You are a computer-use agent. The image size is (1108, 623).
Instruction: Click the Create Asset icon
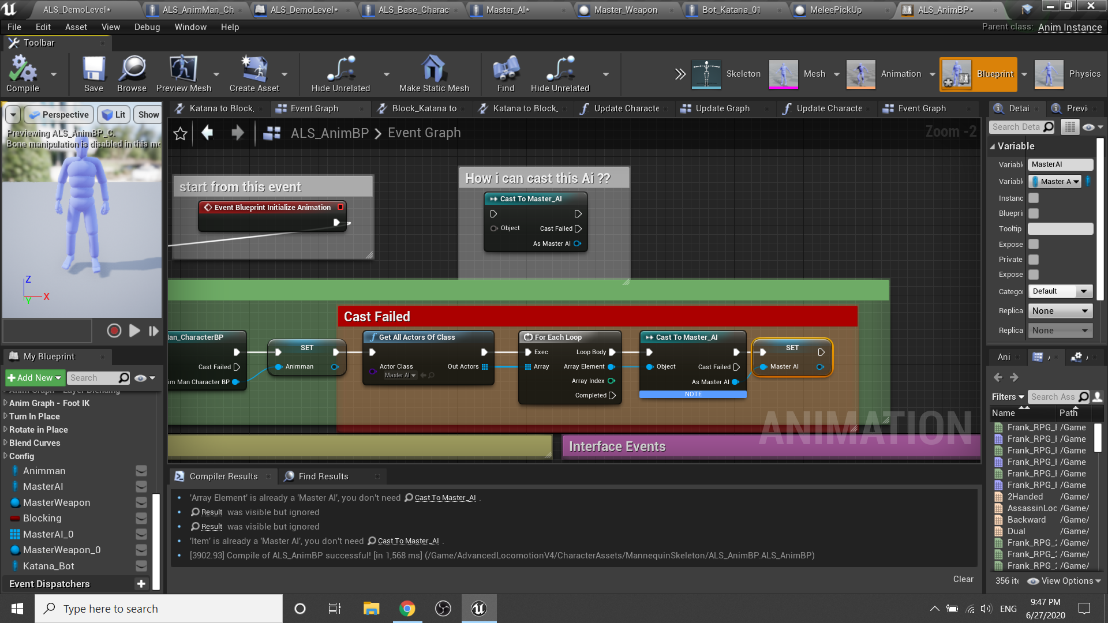coord(254,73)
